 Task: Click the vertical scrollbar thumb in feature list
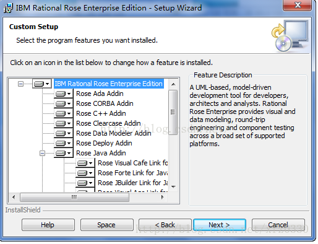(173, 112)
